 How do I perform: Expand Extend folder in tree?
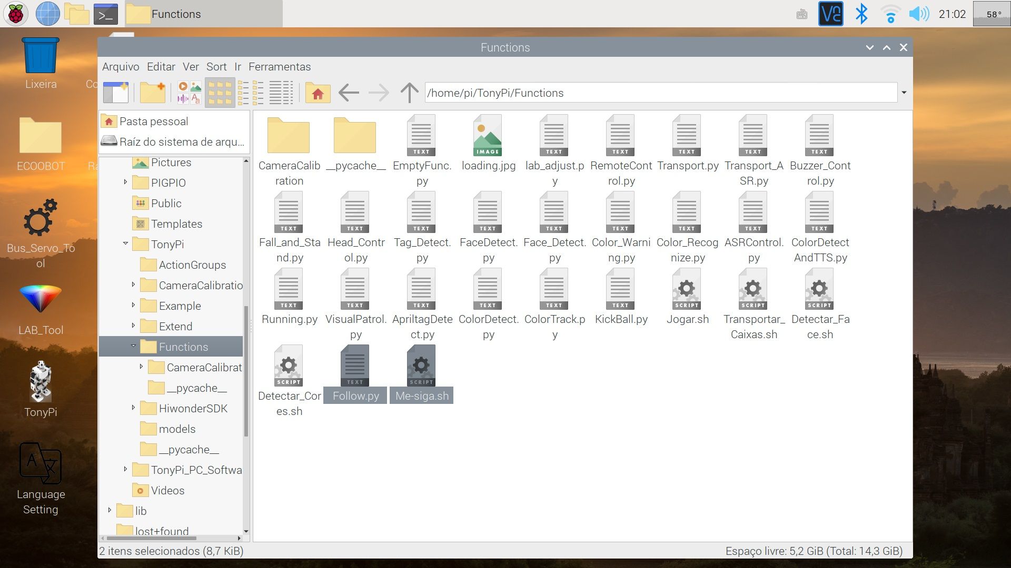pos(133,326)
